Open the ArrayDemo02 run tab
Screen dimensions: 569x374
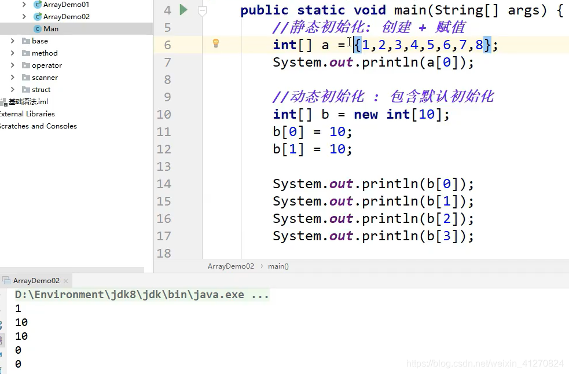pyautogui.click(x=36, y=281)
